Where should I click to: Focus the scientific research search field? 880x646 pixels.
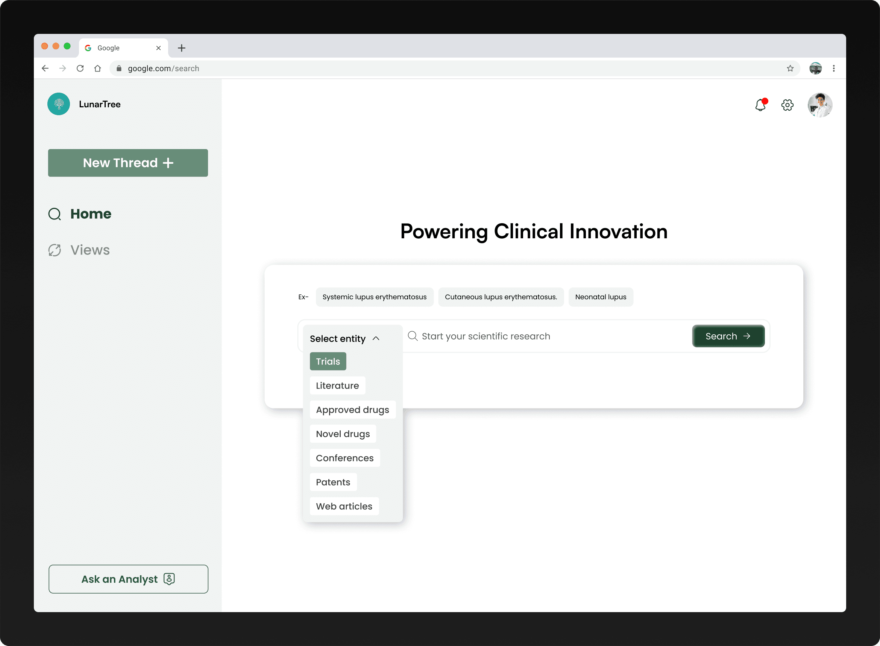pyautogui.click(x=547, y=336)
